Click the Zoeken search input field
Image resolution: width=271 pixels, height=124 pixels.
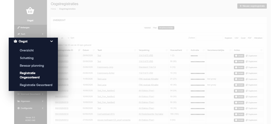point(209,38)
